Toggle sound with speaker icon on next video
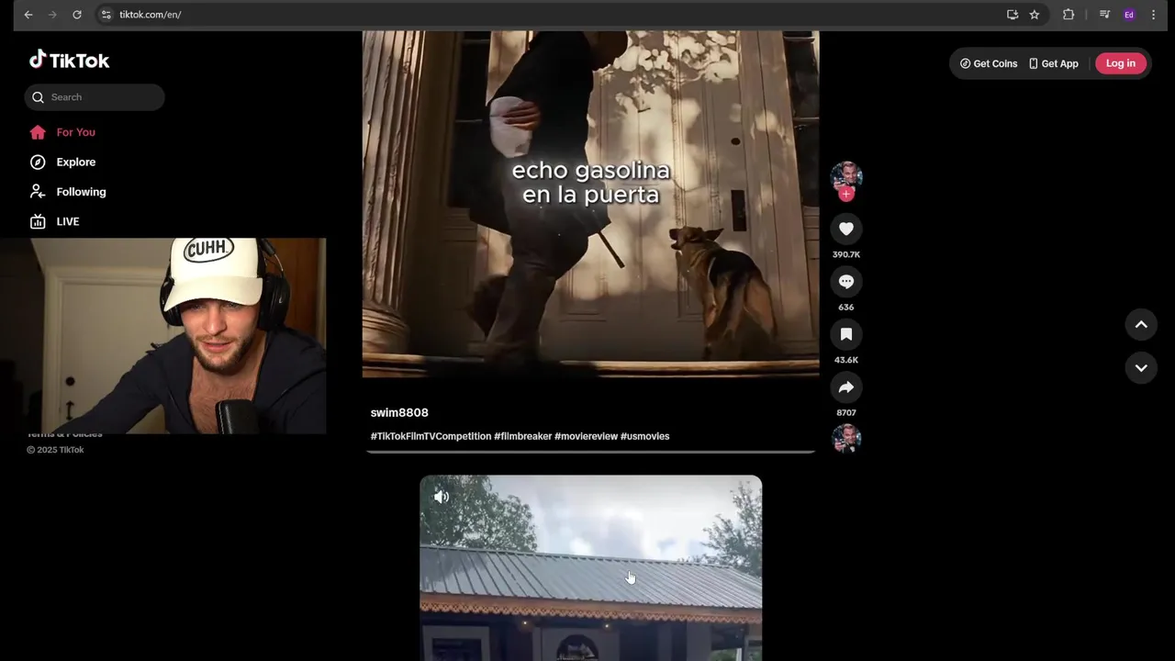This screenshot has width=1175, height=661. coord(442,497)
